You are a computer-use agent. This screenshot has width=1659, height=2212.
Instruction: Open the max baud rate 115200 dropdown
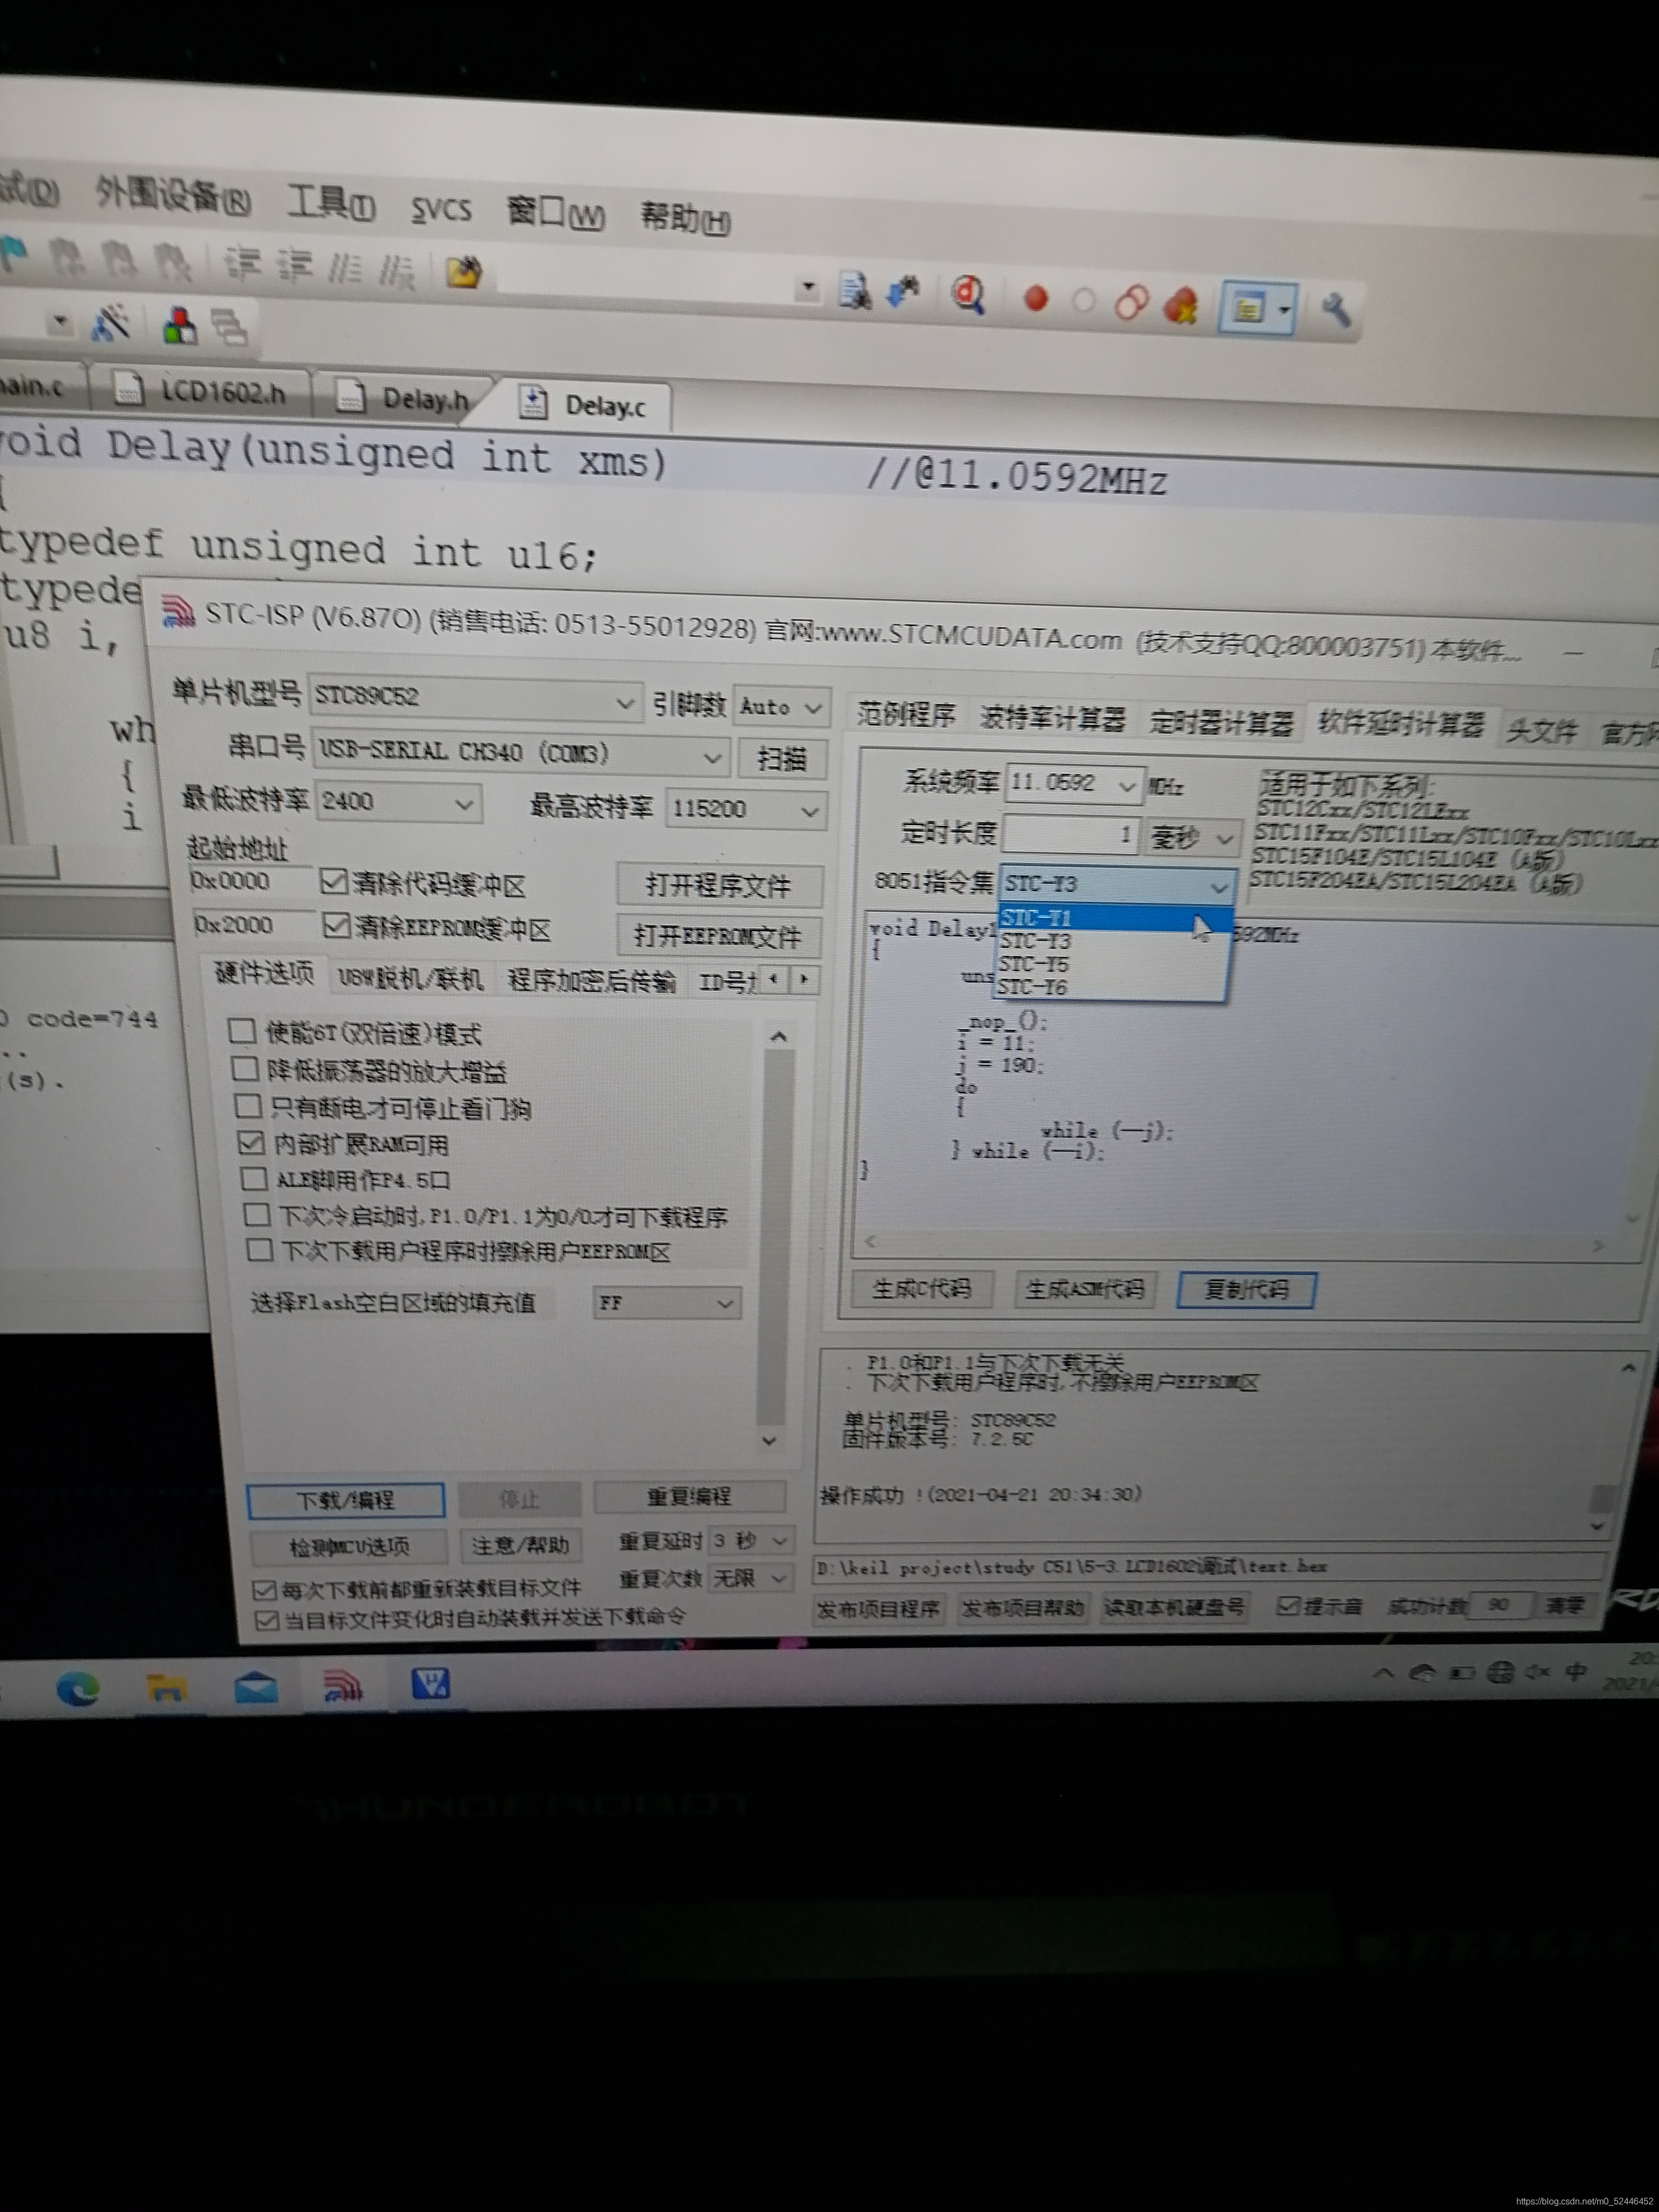(x=810, y=812)
